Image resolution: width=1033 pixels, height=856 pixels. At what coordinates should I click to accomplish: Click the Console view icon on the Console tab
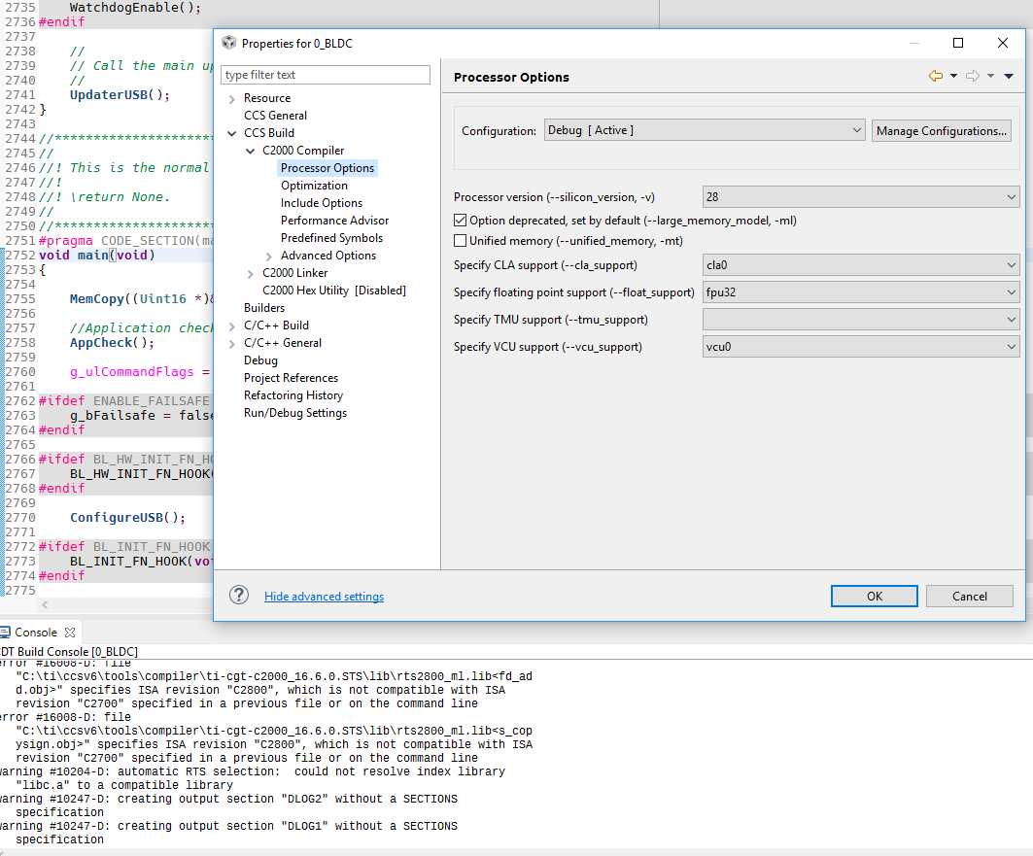click(x=6, y=632)
